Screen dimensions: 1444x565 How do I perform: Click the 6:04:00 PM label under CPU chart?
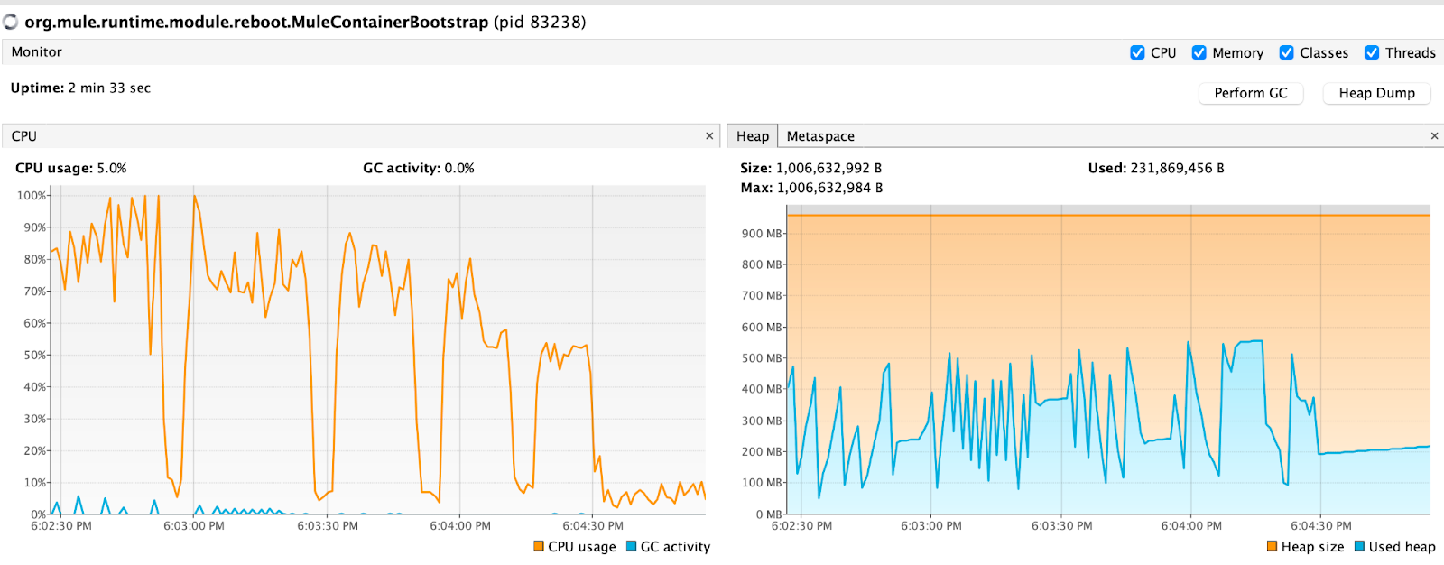tap(460, 526)
